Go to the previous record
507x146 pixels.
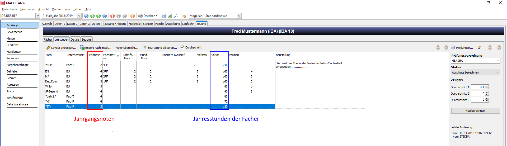(x=92, y=16)
